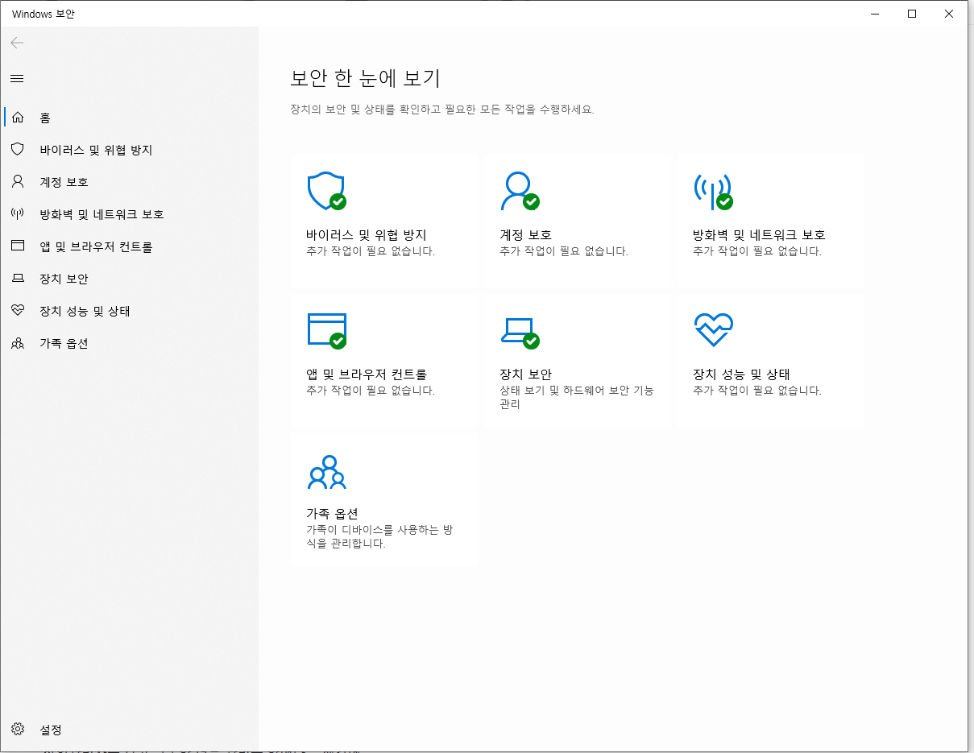The width and height of the screenshot is (974, 753).
Task: Click the antenna icon beside 방화벽 및 네트워크 보호 in sidebar
Action: click(x=18, y=214)
